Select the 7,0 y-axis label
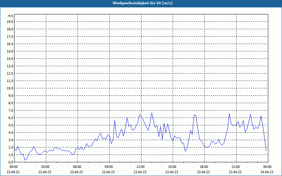Screen dimensions: 282x176 [x=11, y=111]
